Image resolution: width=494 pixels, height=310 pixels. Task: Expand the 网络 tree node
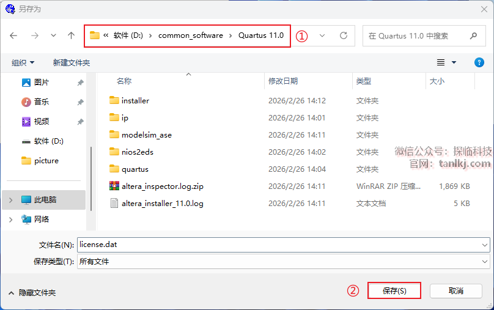click(11, 220)
